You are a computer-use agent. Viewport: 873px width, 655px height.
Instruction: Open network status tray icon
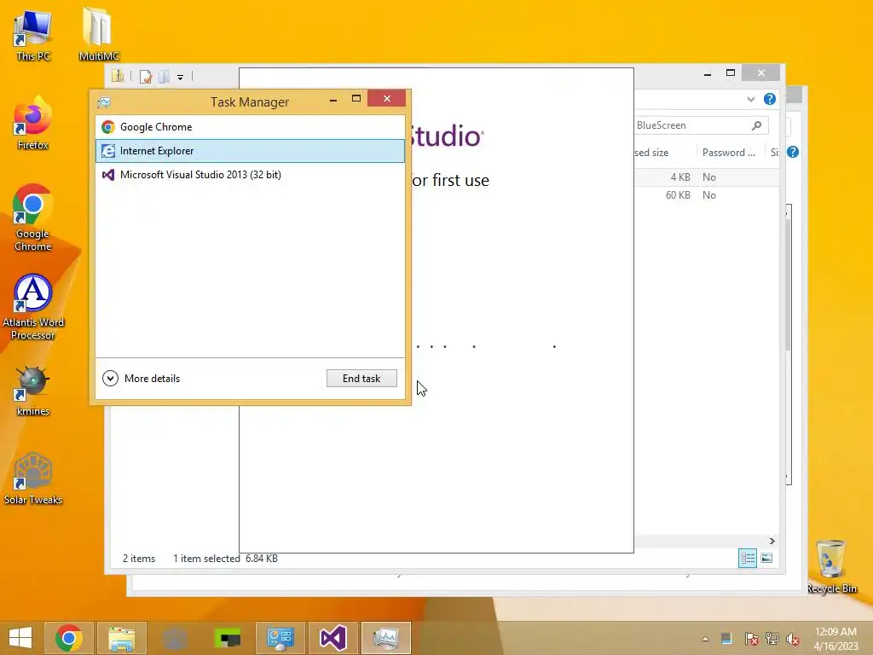point(772,639)
